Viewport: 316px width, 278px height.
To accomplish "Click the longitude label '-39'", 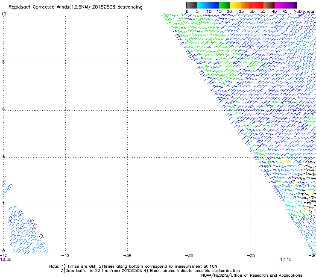I will (x=127, y=256).
